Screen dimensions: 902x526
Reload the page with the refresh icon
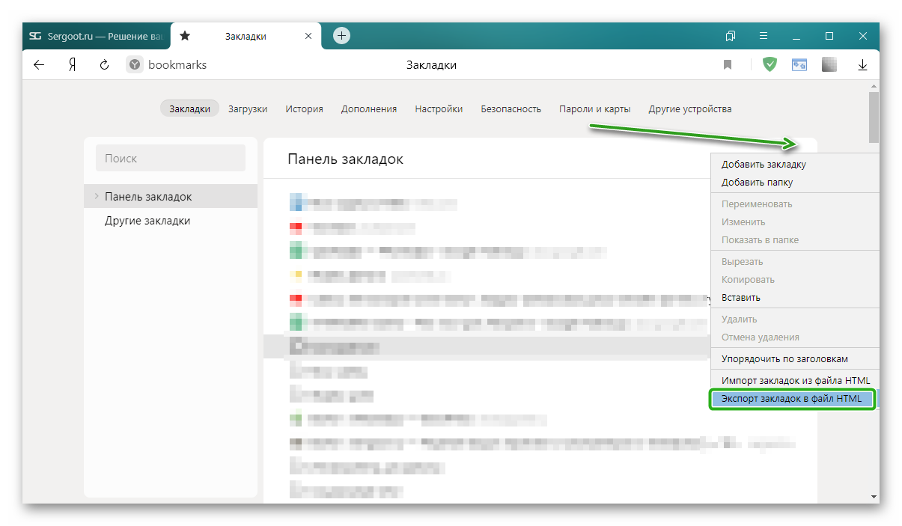coord(104,65)
